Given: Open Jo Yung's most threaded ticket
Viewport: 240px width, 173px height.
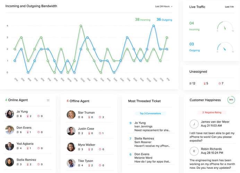Looking at the screenshot, I should pos(151,126).
